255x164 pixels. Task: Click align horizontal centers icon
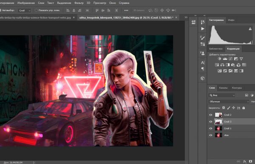click(x=74, y=10)
